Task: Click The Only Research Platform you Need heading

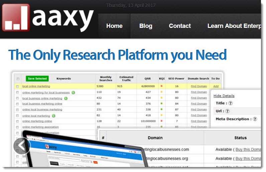Action: pyautogui.click(x=117, y=55)
